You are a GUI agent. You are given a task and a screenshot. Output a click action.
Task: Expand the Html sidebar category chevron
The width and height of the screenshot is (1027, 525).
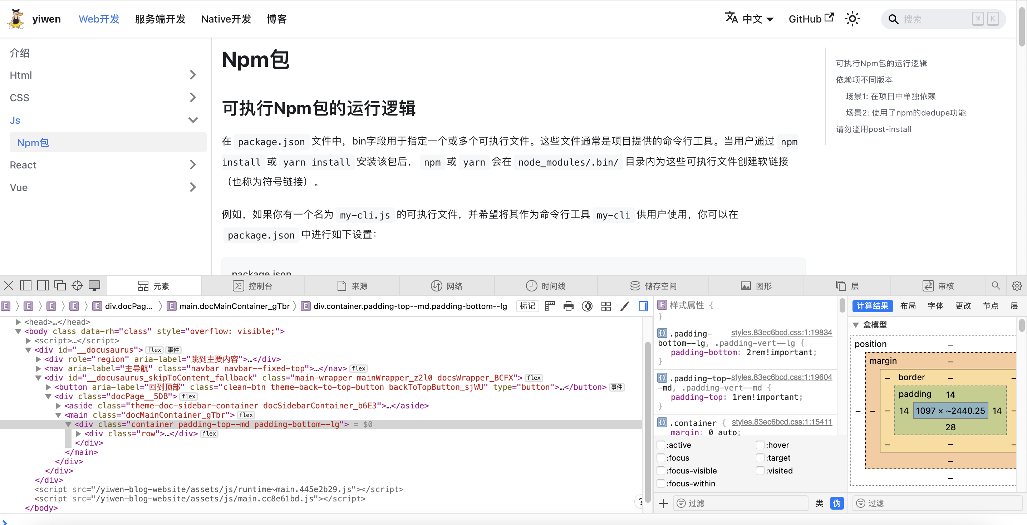(x=193, y=74)
